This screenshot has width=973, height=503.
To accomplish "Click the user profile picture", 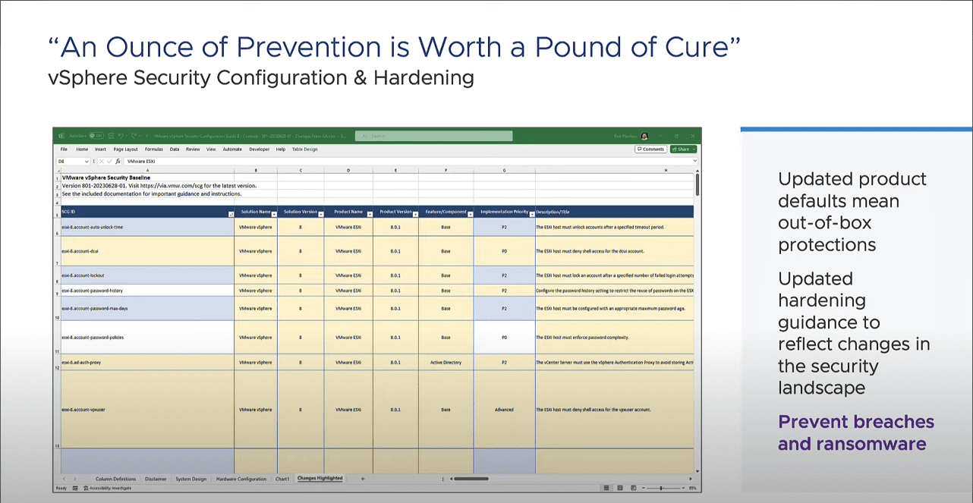I will 644,136.
